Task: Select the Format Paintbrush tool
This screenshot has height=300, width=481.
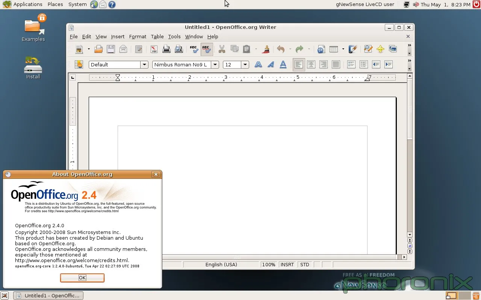Action: pyautogui.click(x=266, y=49)
